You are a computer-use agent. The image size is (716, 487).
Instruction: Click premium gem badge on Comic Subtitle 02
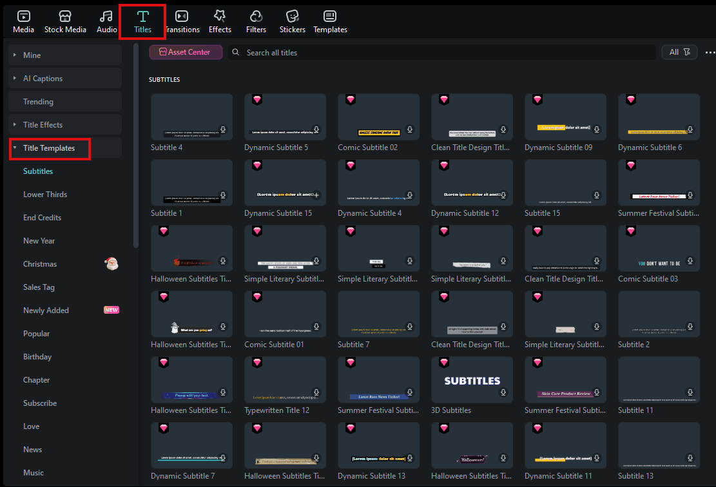pos(350,99)
